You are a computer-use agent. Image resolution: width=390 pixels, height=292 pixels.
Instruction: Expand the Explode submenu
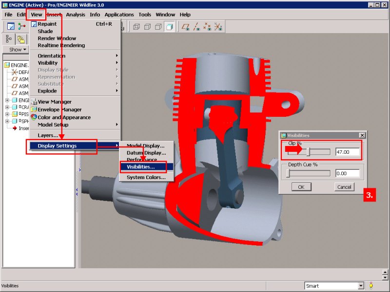pos(76,91)
